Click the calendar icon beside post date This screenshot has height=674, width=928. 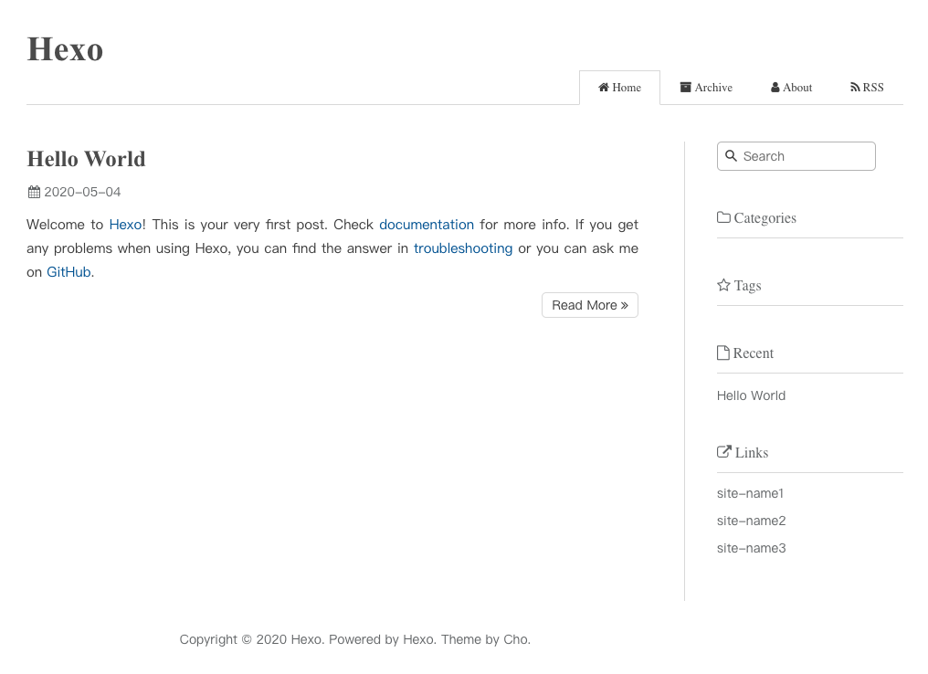point(34,192)
